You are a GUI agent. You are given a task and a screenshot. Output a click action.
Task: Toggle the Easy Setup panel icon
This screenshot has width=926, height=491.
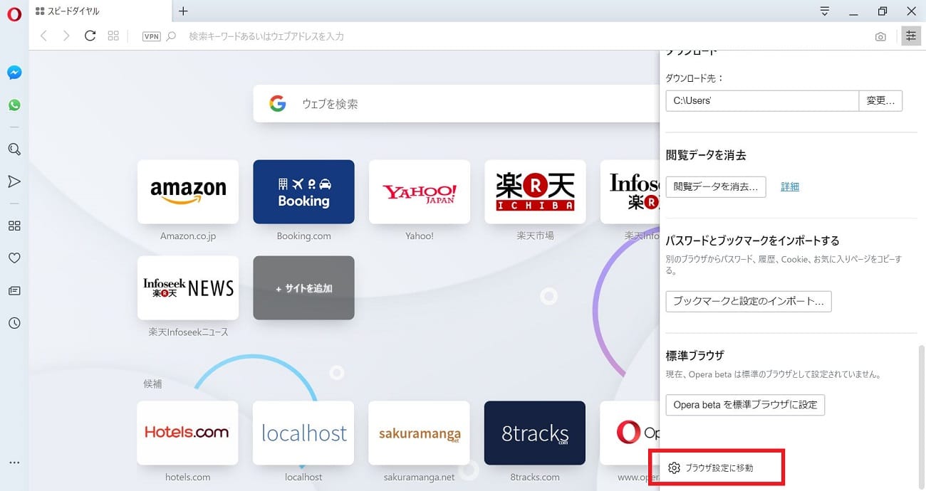coord(910,36)
